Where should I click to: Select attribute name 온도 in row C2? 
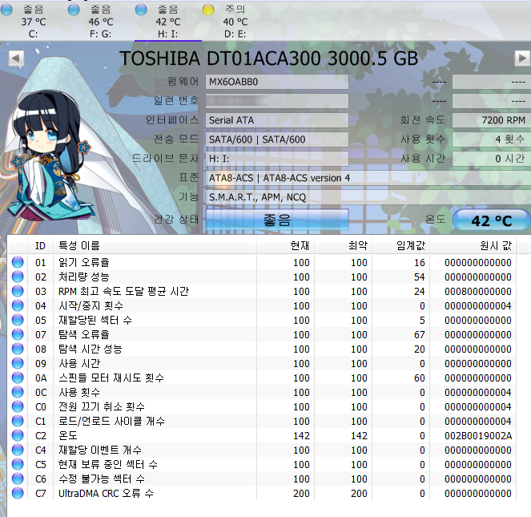click(68, 435)
